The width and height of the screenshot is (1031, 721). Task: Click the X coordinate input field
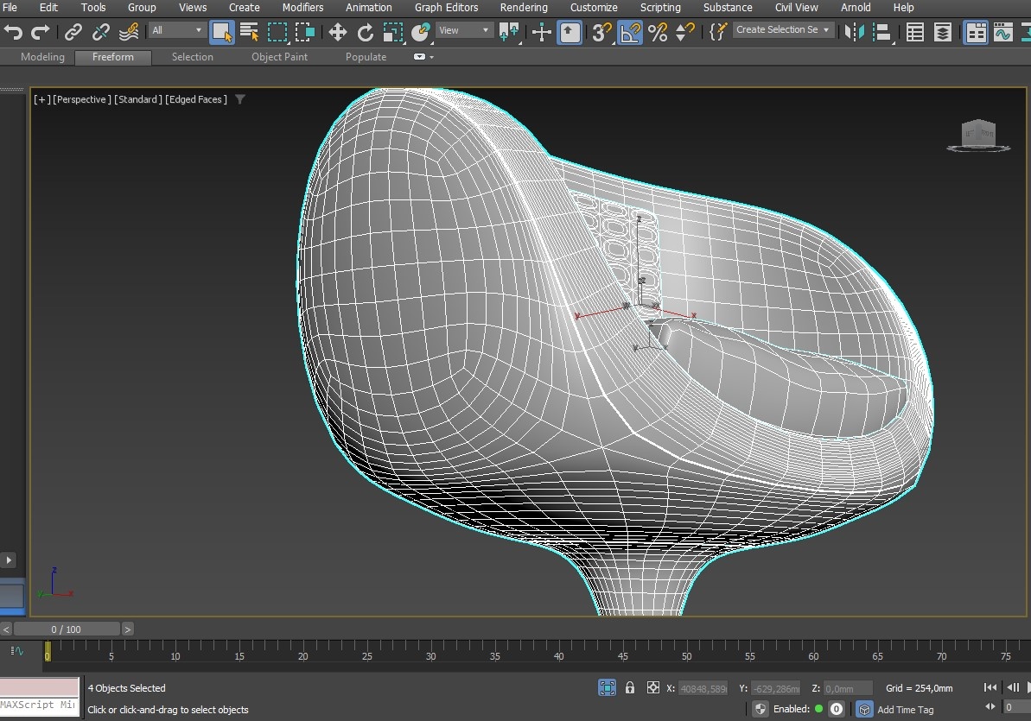click(x=703, y=689)
